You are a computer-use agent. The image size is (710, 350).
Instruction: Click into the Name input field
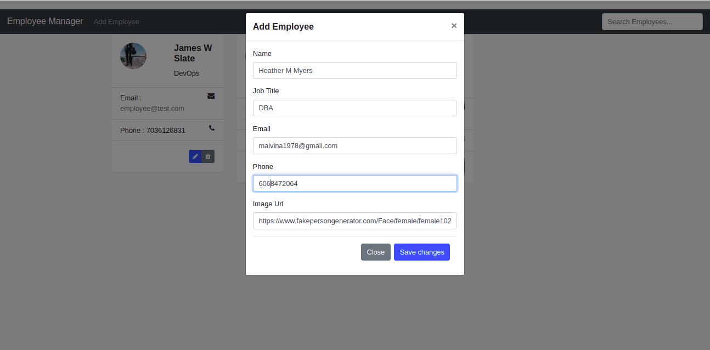tap(354, 70)
